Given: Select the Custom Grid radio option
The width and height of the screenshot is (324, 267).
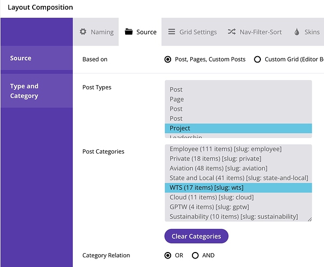Looking at the screenshot, I should (258, 59).
